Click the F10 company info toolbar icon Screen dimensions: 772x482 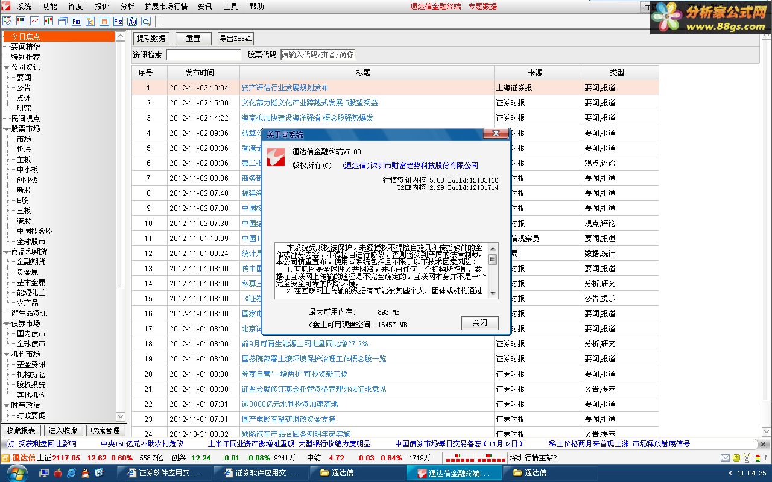[77, 21]
